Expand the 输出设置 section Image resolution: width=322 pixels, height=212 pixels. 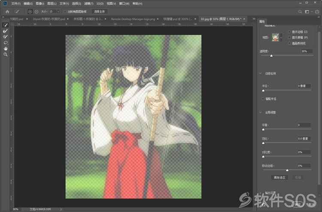[x=261, y=193]
